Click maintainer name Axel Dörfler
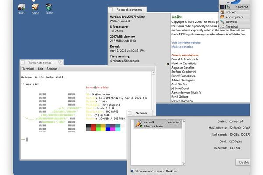This screenshot has width=263, height=175. tap(179, 84)
